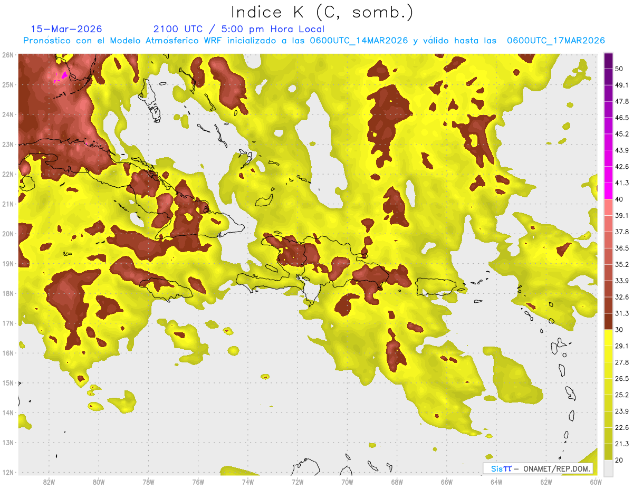Click the longitude axis label '60W'
Screen dimensions: 633x489
click(596, 482)
